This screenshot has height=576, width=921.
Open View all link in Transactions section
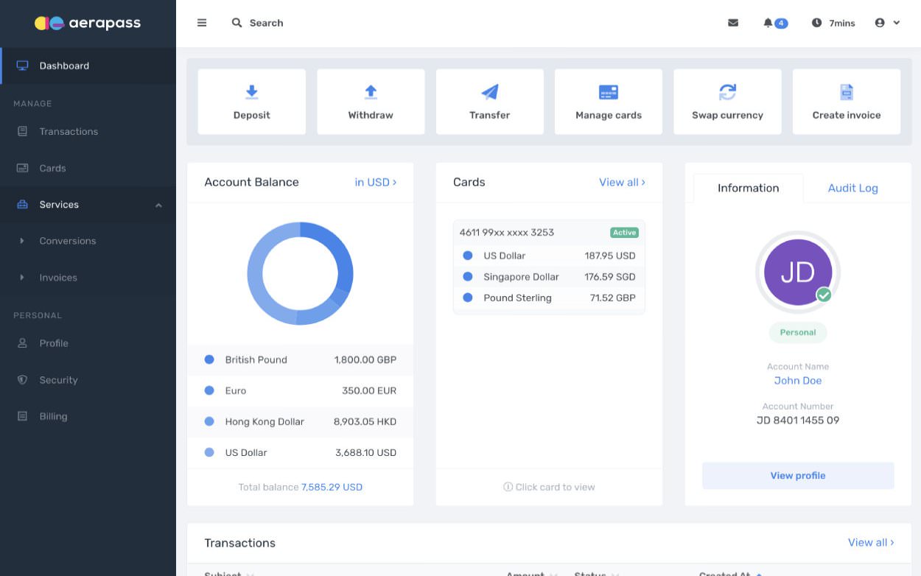[x=871, y=542]
